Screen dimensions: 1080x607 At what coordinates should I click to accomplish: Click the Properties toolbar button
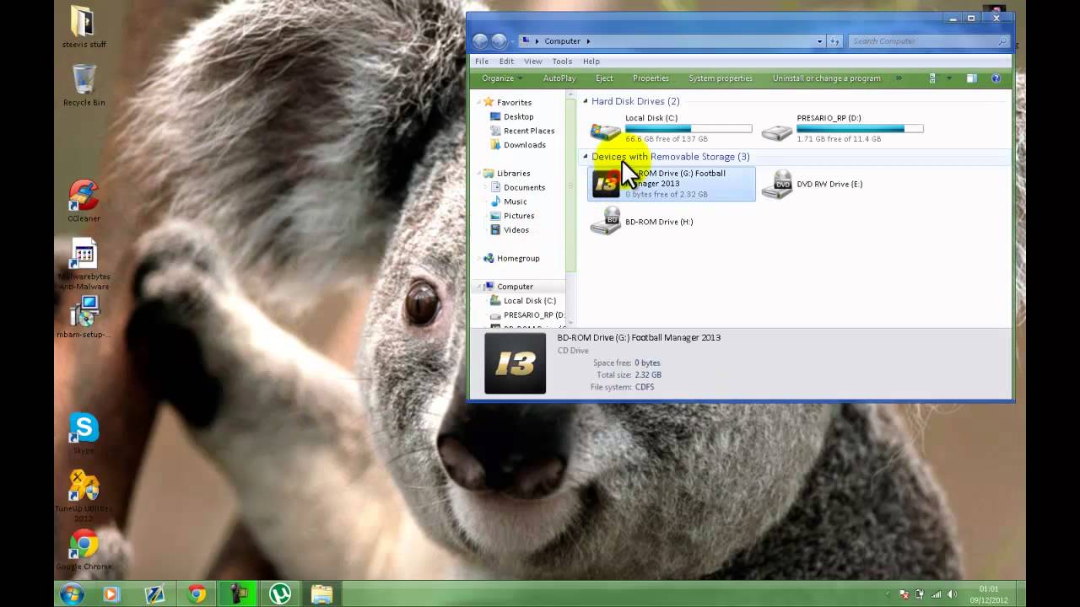pos(651,78)
